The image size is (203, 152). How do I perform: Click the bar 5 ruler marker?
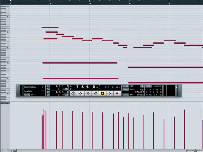click(169, 3)
